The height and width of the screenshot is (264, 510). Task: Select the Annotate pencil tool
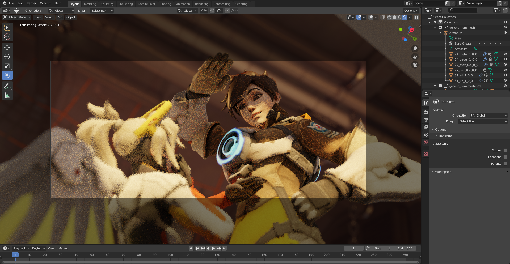7,86
